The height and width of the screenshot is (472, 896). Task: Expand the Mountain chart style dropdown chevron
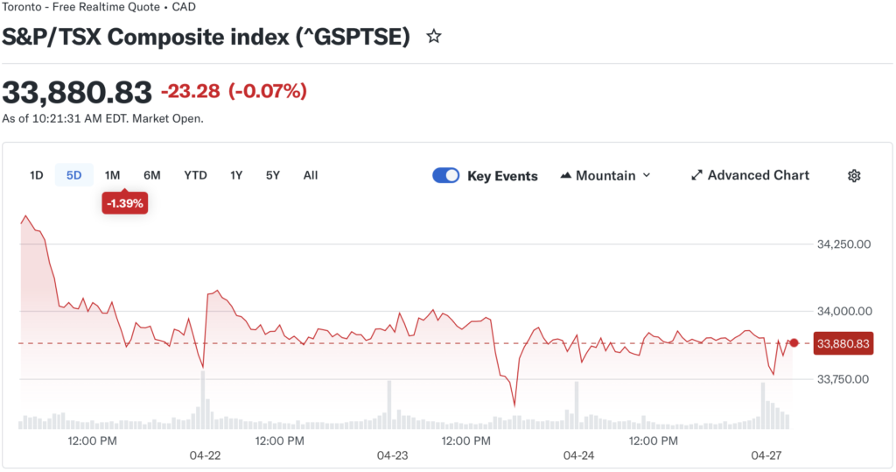click(x=647, y=175)
